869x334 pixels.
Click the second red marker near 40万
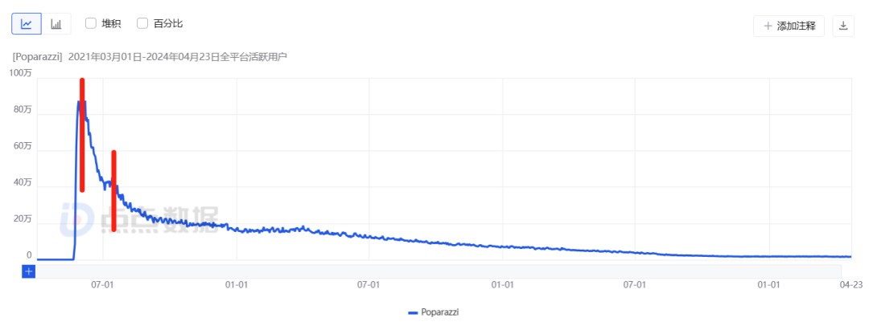pos(113,191)
